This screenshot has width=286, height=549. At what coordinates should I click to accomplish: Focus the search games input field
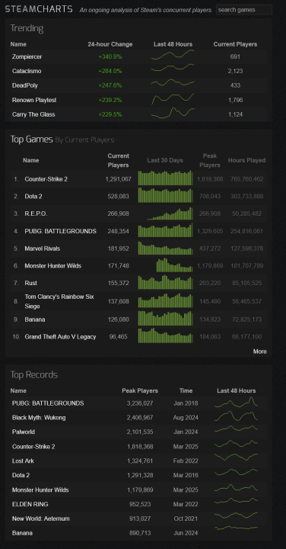tap(244, 10)
